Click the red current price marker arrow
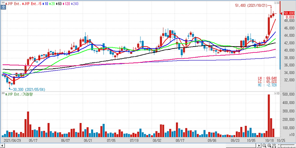The height and width of the screenshot is (148, 296). click(x=281, y=13)
